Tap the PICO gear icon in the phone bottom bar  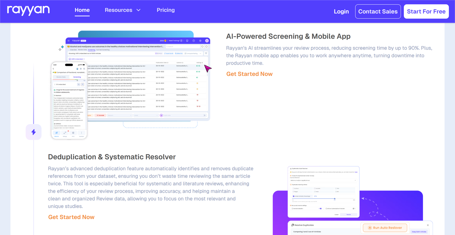click(x=73, y=133)
